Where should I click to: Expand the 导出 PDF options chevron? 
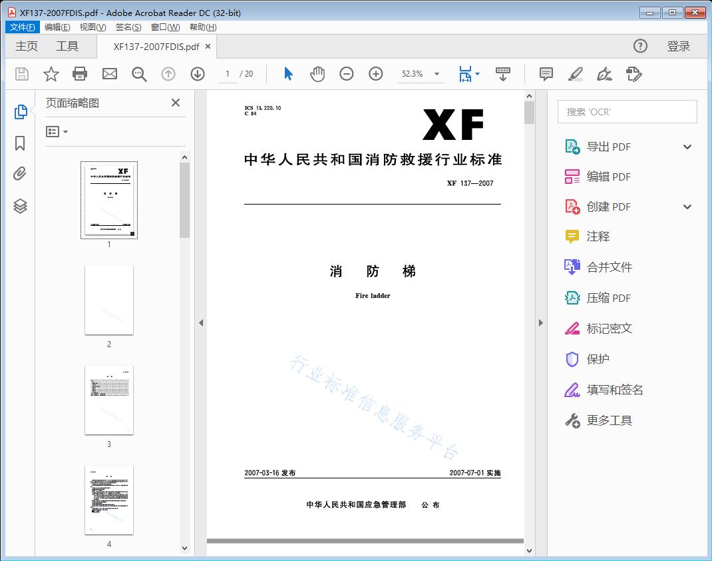(687, 146)
